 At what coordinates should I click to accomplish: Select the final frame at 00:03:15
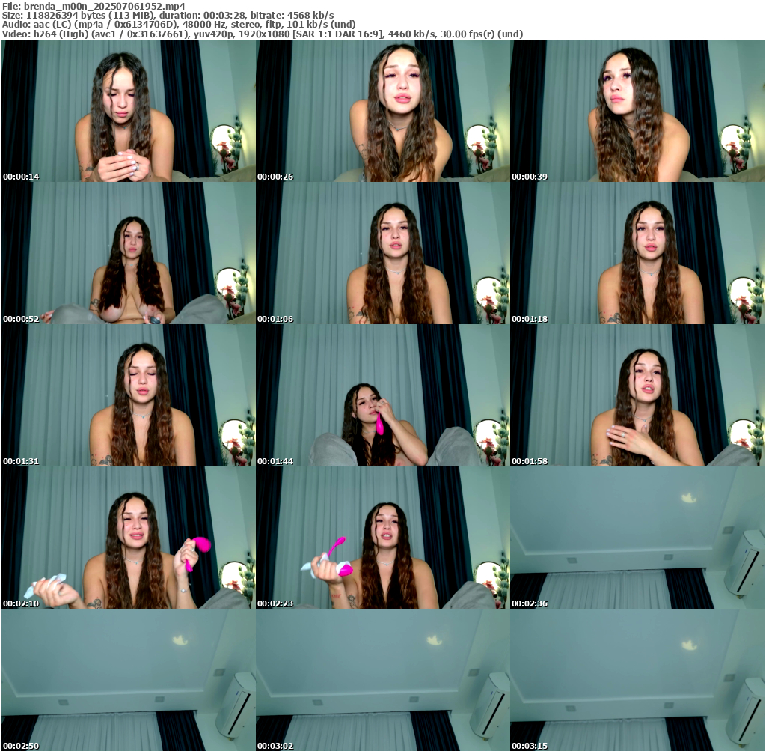pyautogui.click(x=637, y=680)
